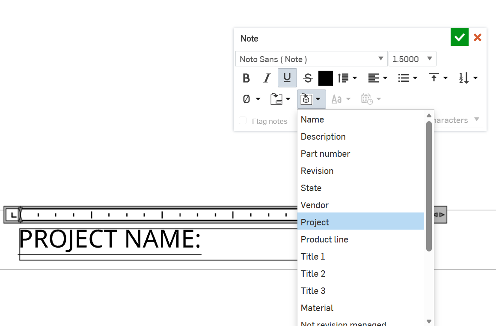Click the date and time calendar icon
This screenshot has height=326, width=496.
click(367, 99)
